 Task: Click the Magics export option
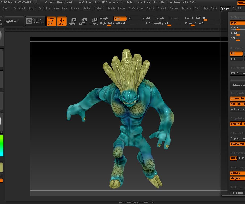pyautogui.click(x=236, y=178)
